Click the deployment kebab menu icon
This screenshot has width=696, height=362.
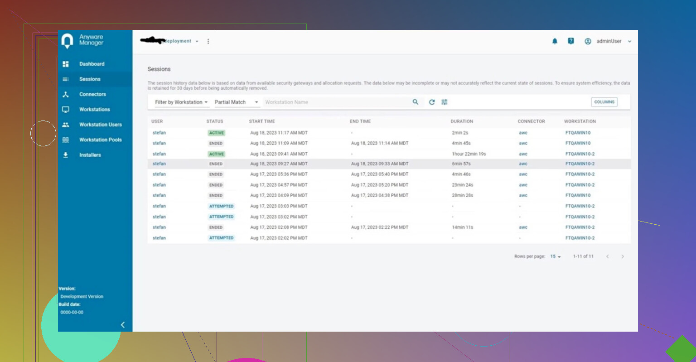[208, 41]
